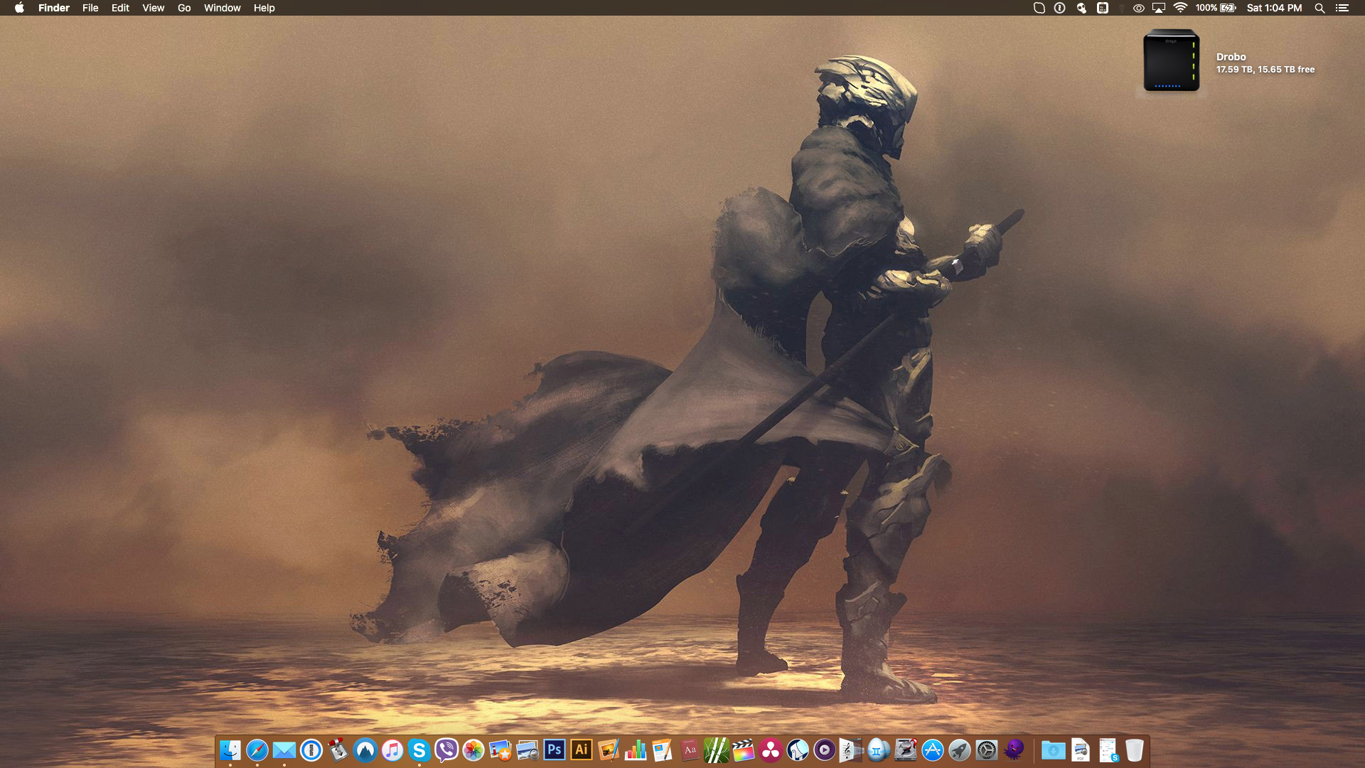The height and width of the screenshot is (768, 1365).
Task: Click the 1Password menu bar icon
Action: coord(1059,8)
